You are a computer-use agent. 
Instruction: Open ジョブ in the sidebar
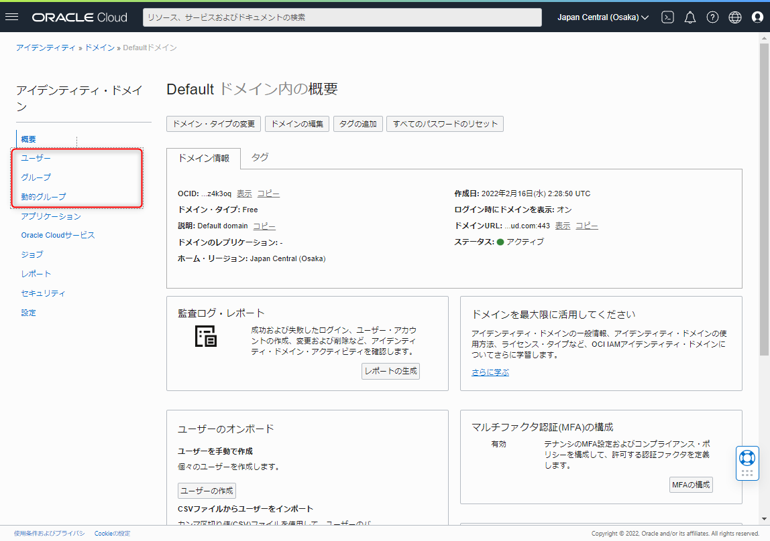[x=32, y=254]
